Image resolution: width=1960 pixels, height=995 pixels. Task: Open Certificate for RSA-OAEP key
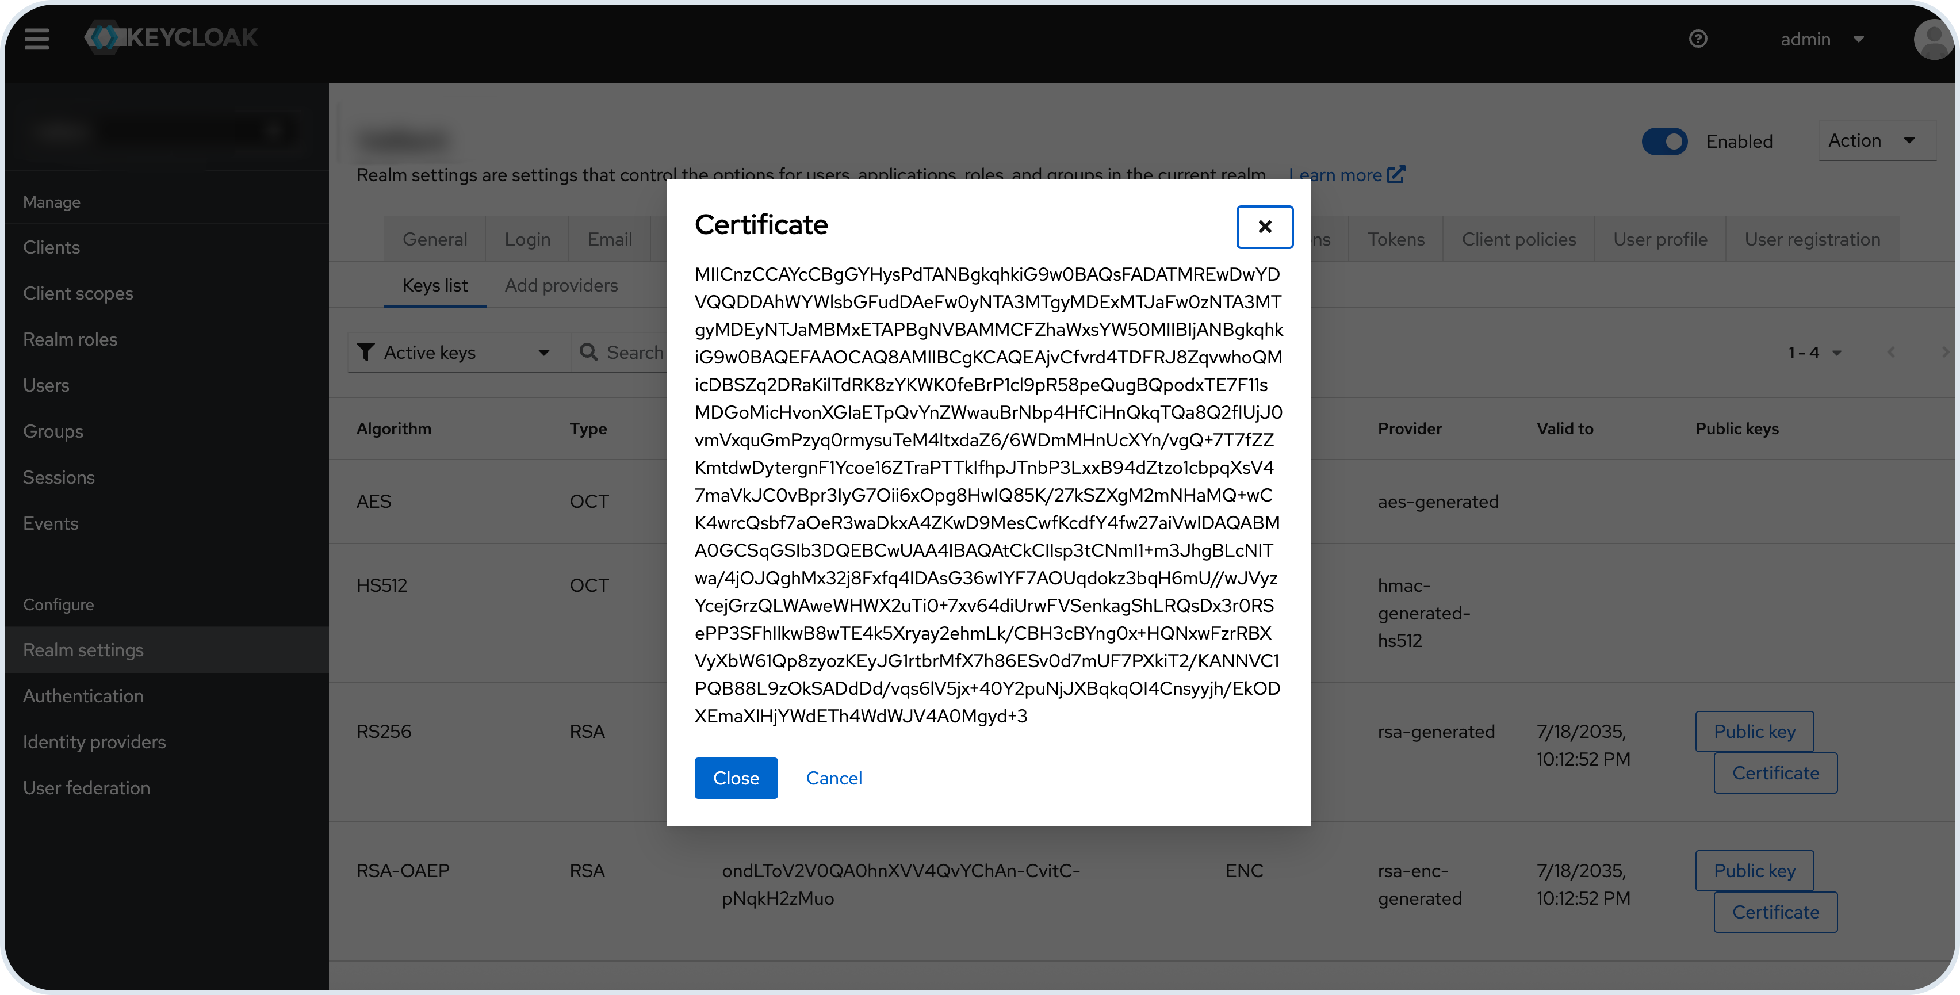tap(1775, 912)
